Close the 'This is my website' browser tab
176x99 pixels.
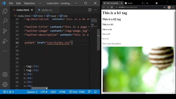pyautogui.click(x=122, y=3)
